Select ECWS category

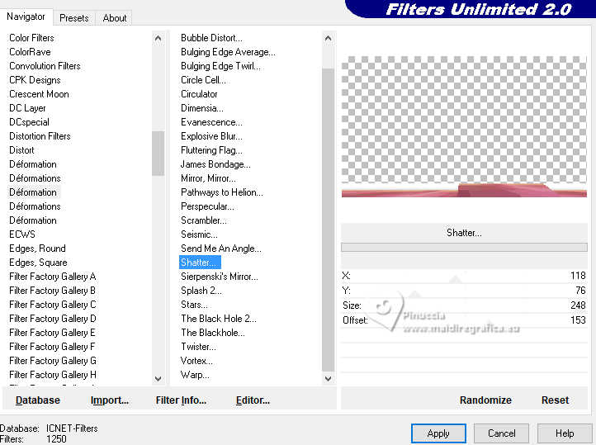pos(22,234)
